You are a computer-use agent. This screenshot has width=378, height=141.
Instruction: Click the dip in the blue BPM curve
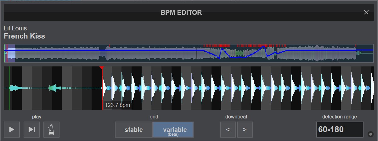[219, 58]
